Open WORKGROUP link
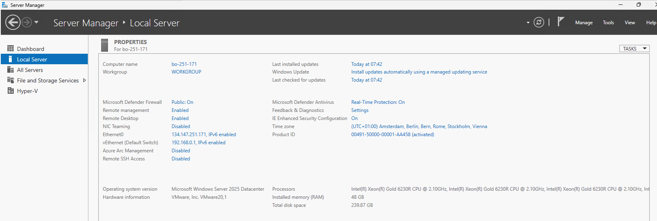Viewport: 657px width, 221px height. [186, 72]
